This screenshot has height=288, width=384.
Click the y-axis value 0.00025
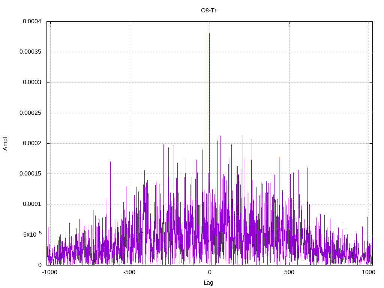point(31,112)
